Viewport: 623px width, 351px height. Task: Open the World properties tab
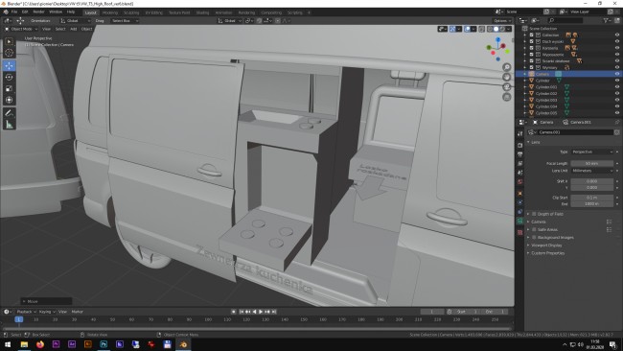click(x=520, y=181)
